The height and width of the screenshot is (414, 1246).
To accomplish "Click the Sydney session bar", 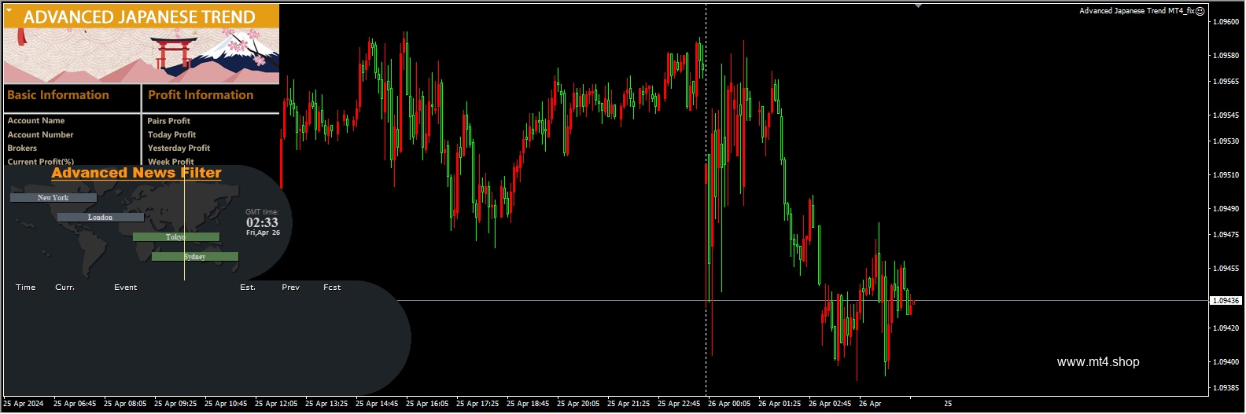I will 195,257.
